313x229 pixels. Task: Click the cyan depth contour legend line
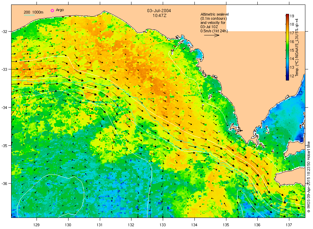tap(29, 15)
